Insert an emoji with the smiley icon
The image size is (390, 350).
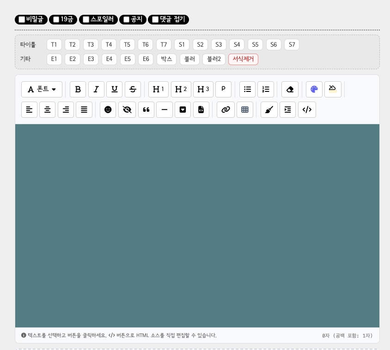(108, 109)
